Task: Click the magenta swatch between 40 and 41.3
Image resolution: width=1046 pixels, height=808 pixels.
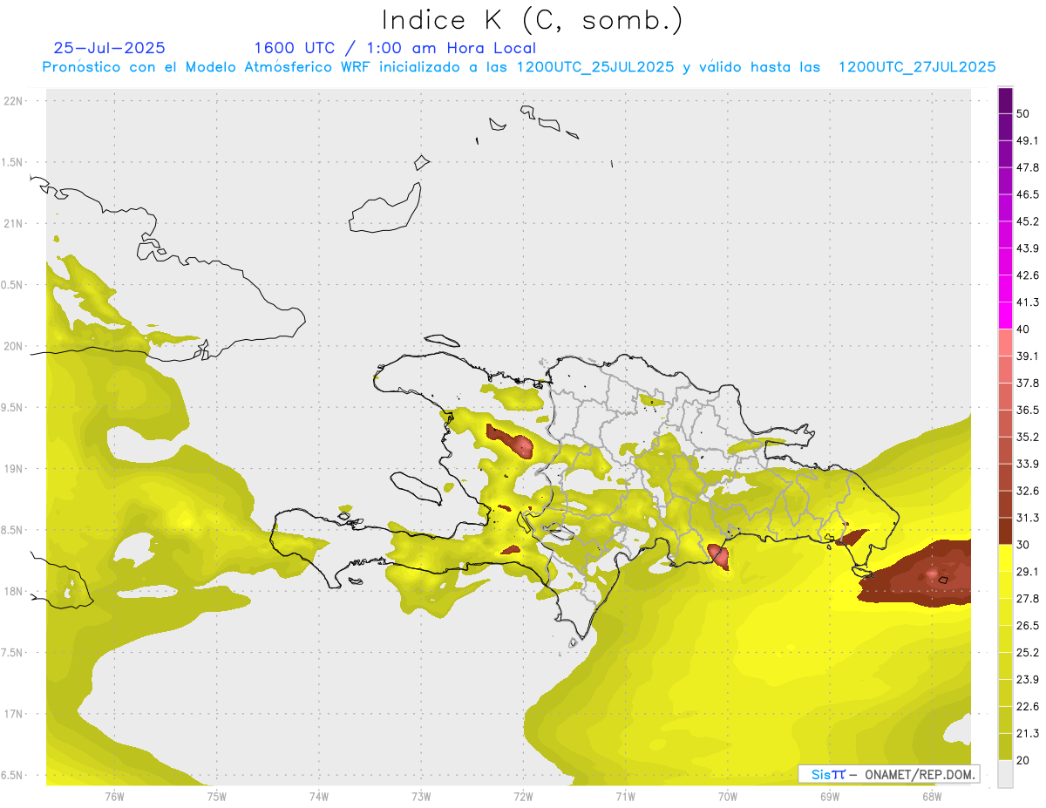Action: coord(1005,316)
